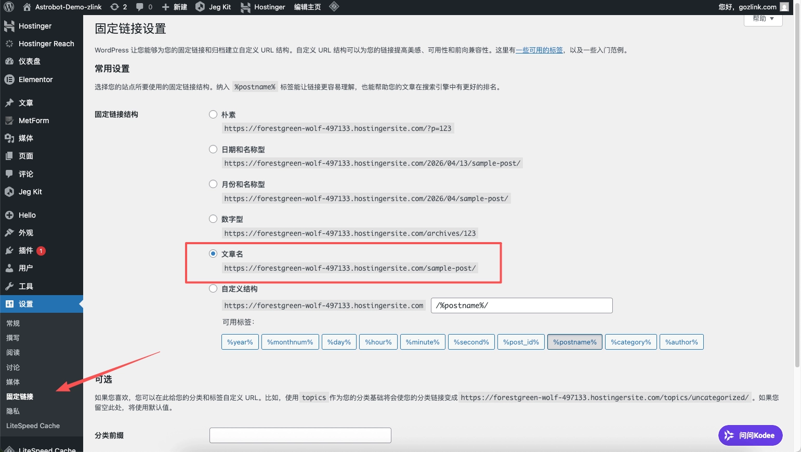Insert the %year% tag button
This screenshot has width=801, height=452.
(240, 342)
